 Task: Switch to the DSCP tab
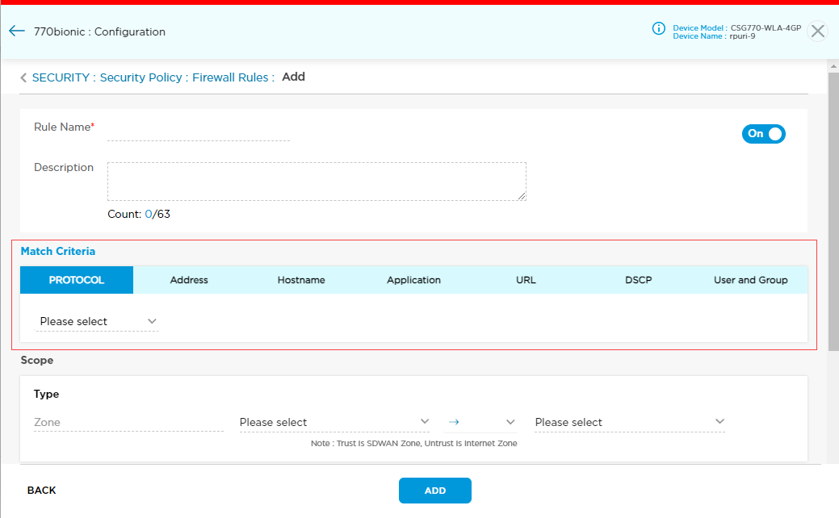click(638, 280)
